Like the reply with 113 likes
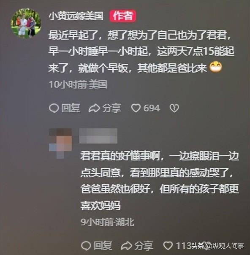This screenshot has width=250, height=255. (168, 246)
